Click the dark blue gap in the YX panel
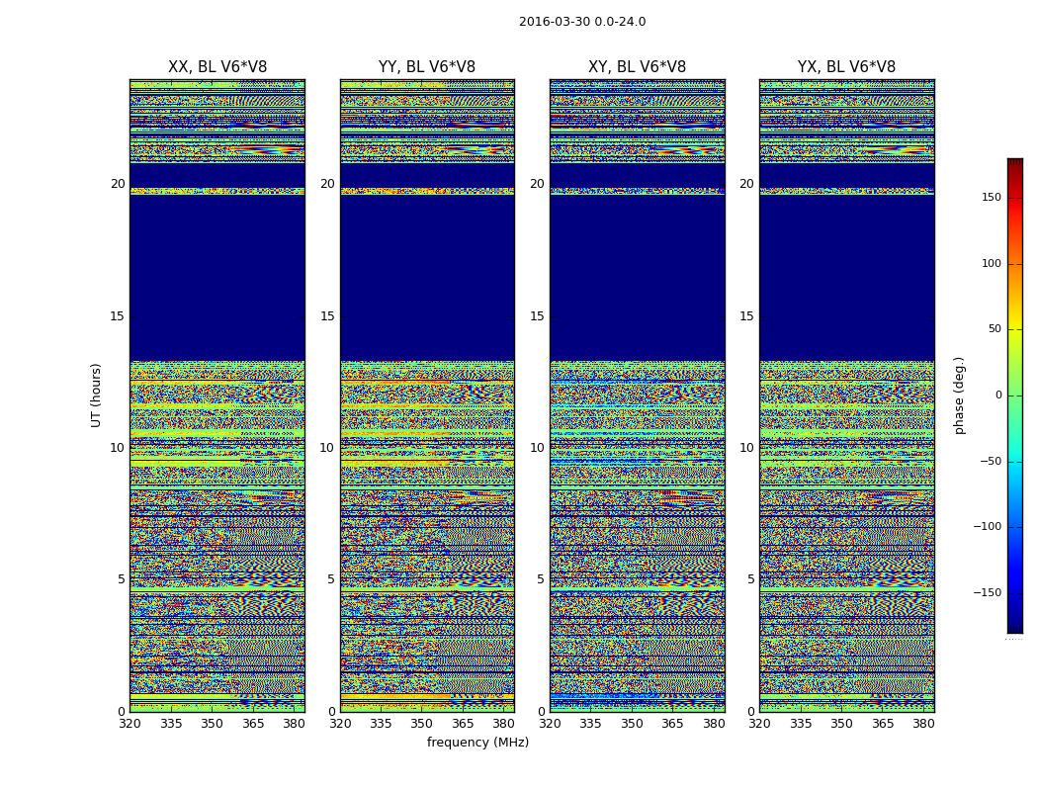This screenshot has width=1038, height=791. [x=846, y=278]
